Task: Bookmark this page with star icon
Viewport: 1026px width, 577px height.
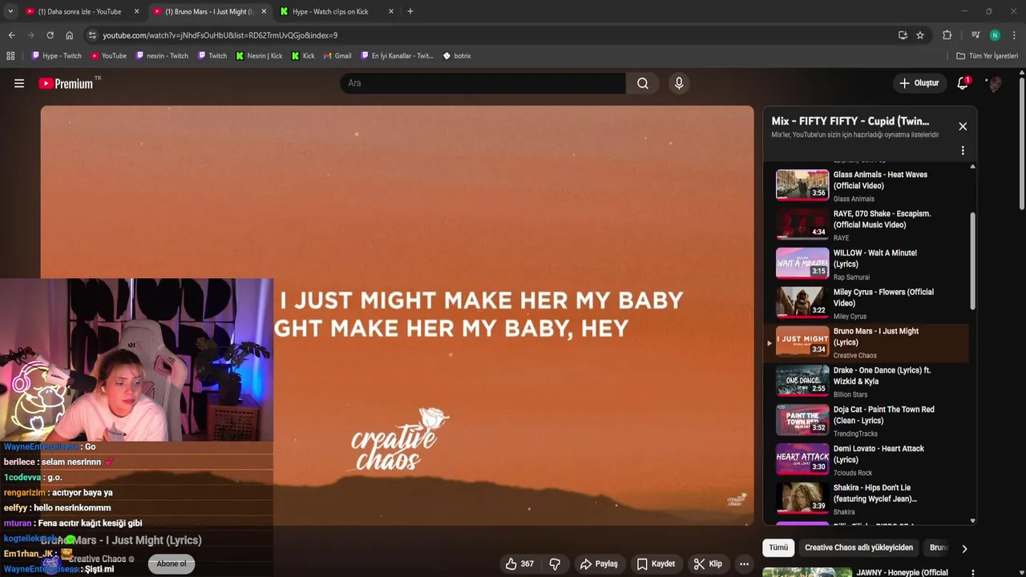Action: click(x=920, y=35)
